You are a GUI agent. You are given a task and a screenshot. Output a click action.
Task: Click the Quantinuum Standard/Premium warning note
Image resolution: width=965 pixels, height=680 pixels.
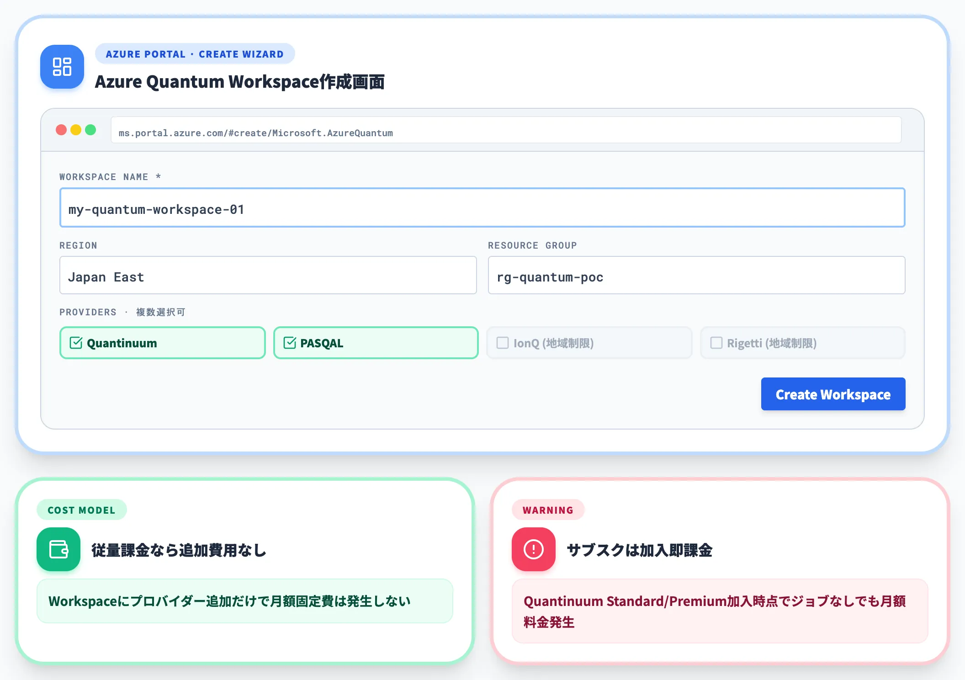pyautogui.click(x=720, y=611)
